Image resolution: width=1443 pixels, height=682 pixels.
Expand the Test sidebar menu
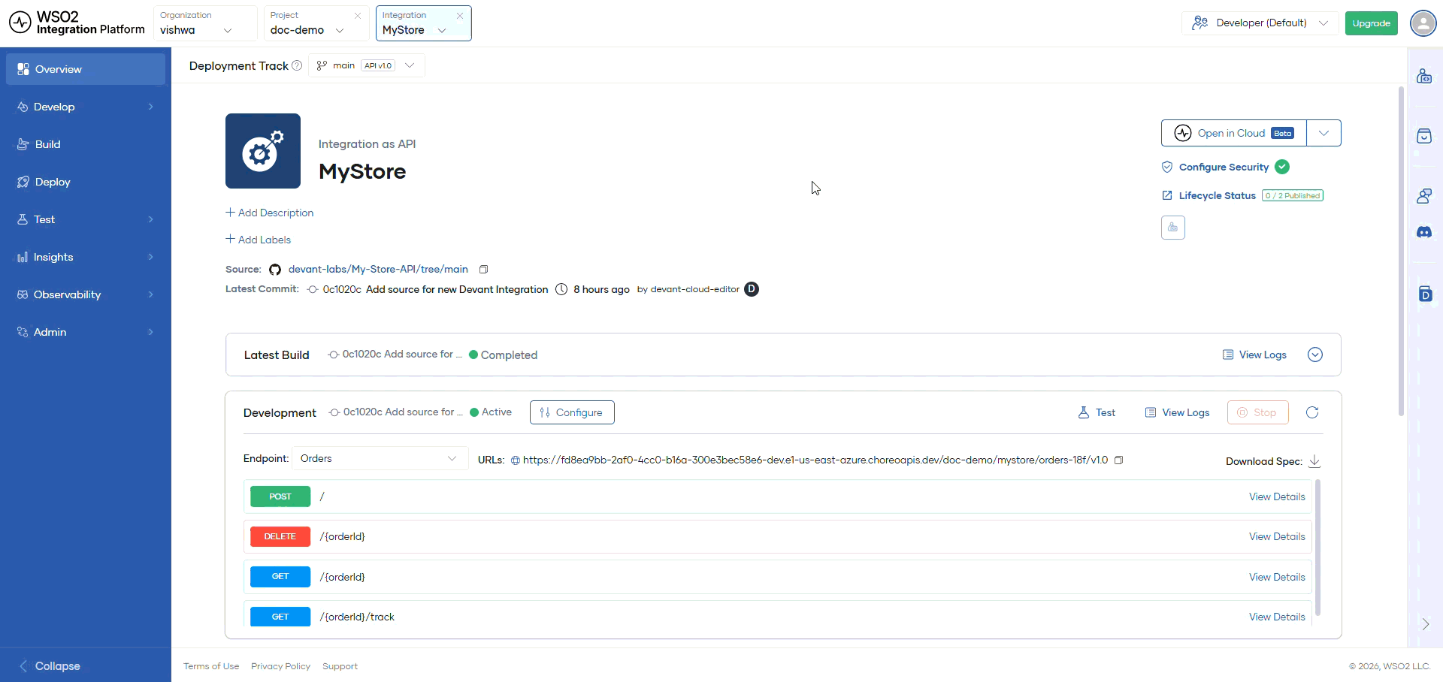(86, 219)
